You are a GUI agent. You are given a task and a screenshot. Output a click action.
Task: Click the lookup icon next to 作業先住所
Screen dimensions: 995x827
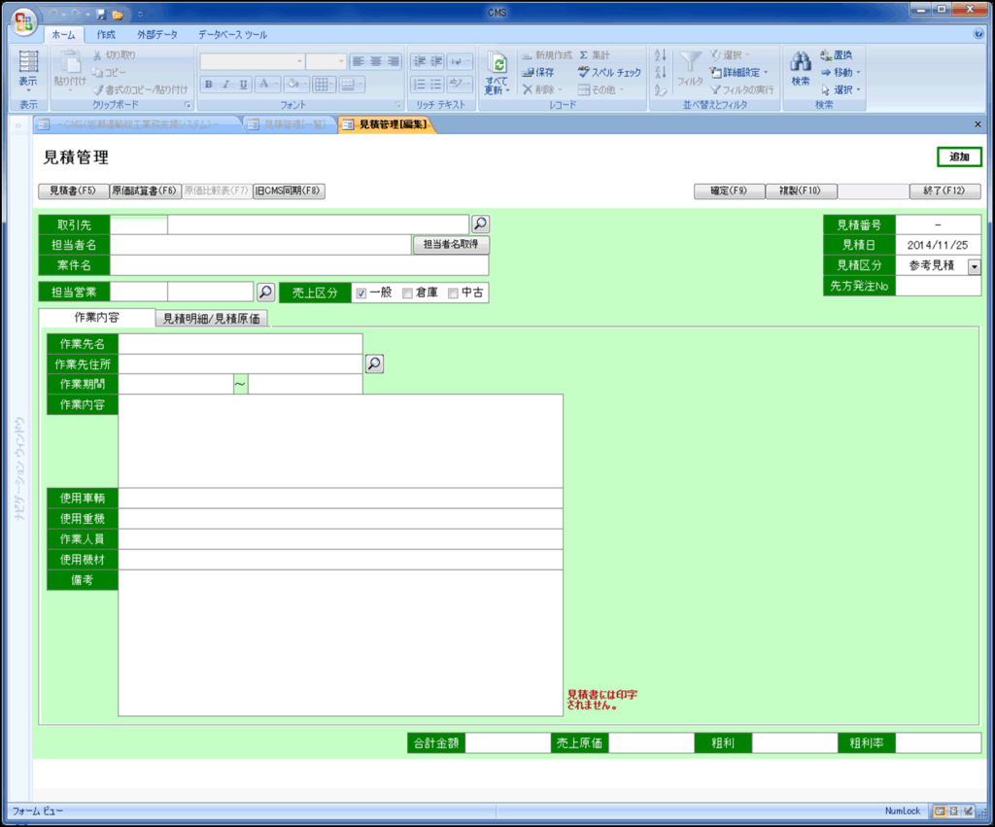click(x=374, y=363)
